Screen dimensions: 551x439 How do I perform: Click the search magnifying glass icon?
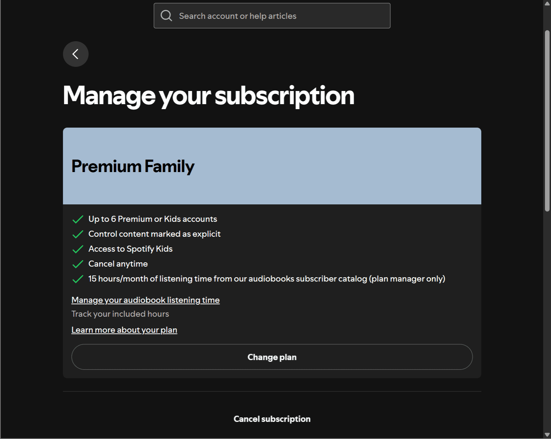pos(166,15)
